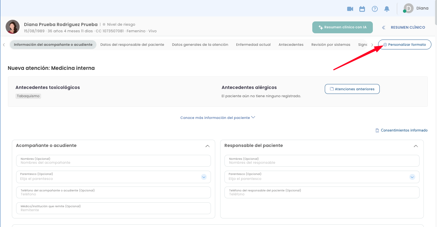
Task: Collapse the Responsable del paciente section
Action: (416, 146)
